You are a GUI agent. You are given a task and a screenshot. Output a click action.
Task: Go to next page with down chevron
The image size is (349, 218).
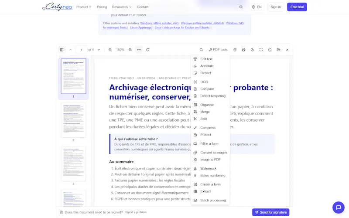coord(99,50)
